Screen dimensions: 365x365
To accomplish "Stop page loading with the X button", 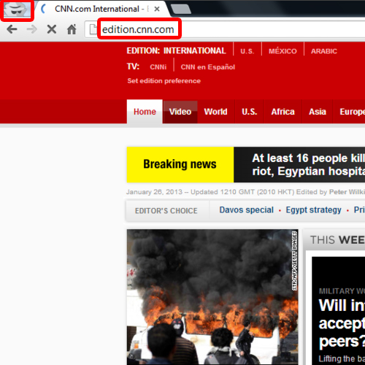I will click(52, 29).
